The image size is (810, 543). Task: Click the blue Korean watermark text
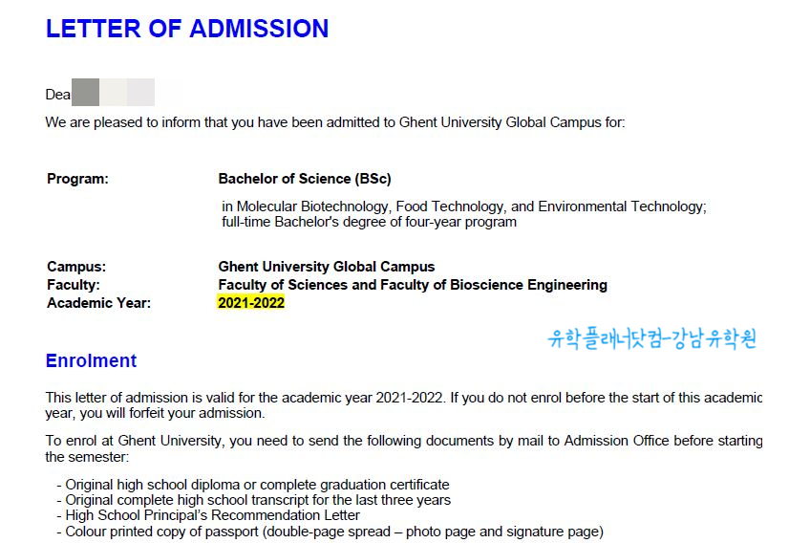tap(652, 339)
